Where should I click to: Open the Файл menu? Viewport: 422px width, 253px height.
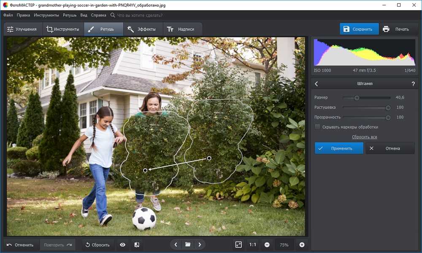click(x=8, y=15)
